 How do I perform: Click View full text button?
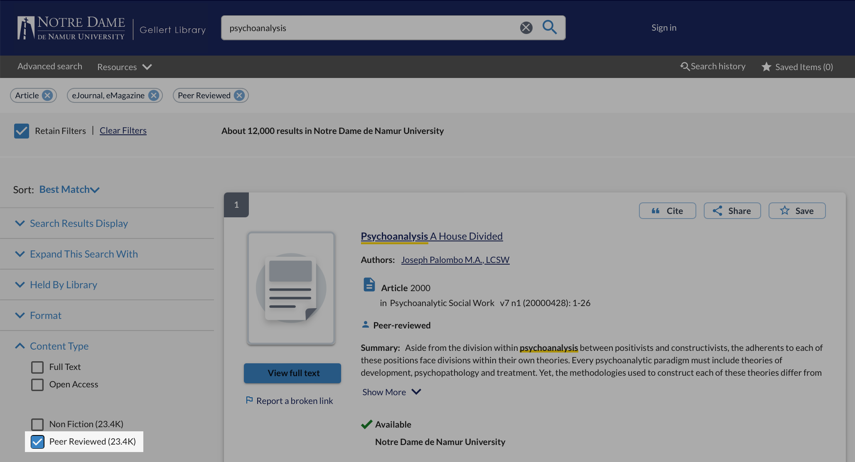click(292, 373)
